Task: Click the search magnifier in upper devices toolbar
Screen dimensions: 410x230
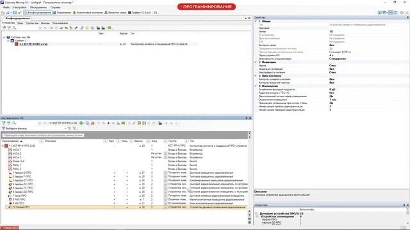Action: (x=14, y=28)
